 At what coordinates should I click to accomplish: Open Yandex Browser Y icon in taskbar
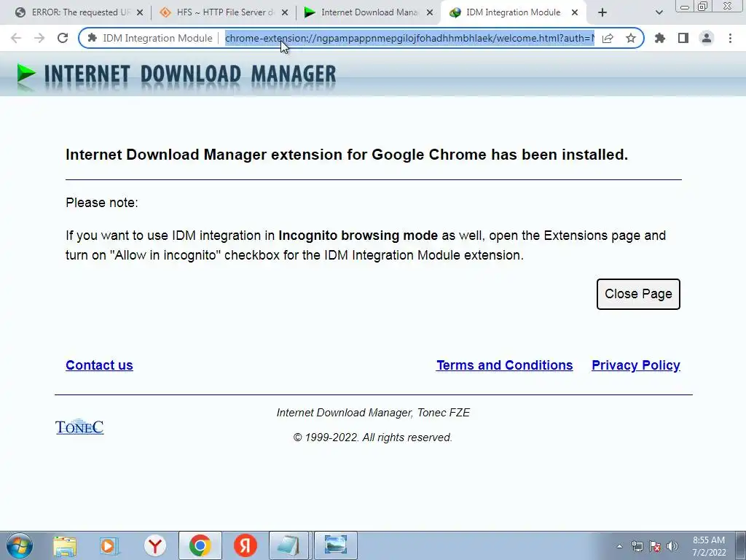tap(155, 545)
